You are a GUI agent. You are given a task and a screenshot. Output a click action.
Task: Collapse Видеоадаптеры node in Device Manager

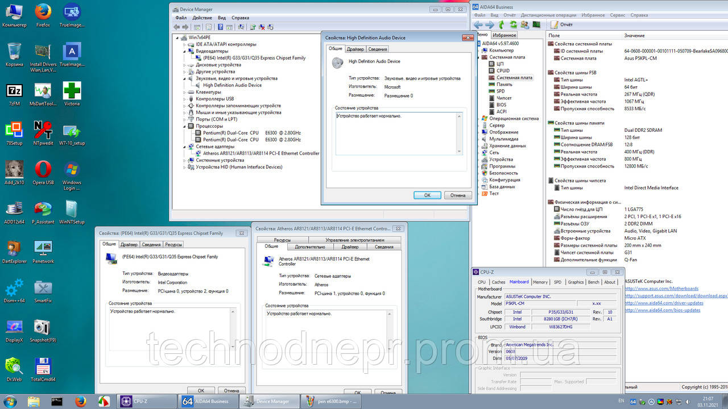coord(184,51)
